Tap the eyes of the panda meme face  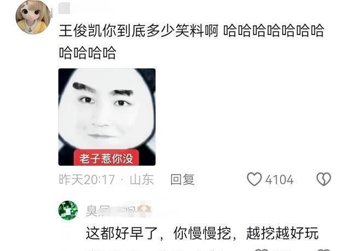tap(104, 102)
